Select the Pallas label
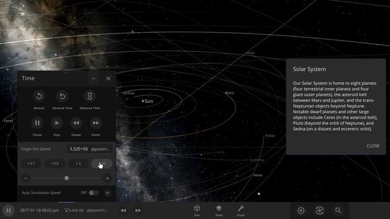This screenshot has height=219, width=390. (270, 136)
